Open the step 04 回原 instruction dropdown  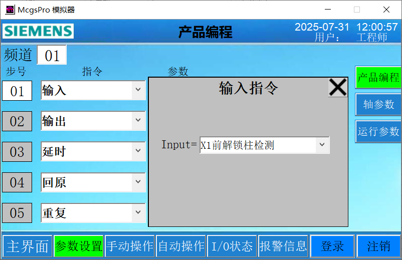138,182
